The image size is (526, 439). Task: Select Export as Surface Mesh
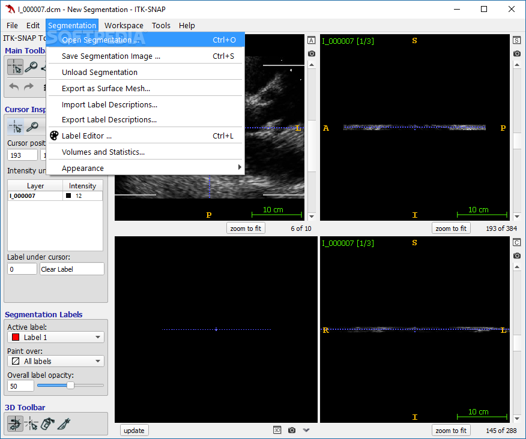point(145,89)
